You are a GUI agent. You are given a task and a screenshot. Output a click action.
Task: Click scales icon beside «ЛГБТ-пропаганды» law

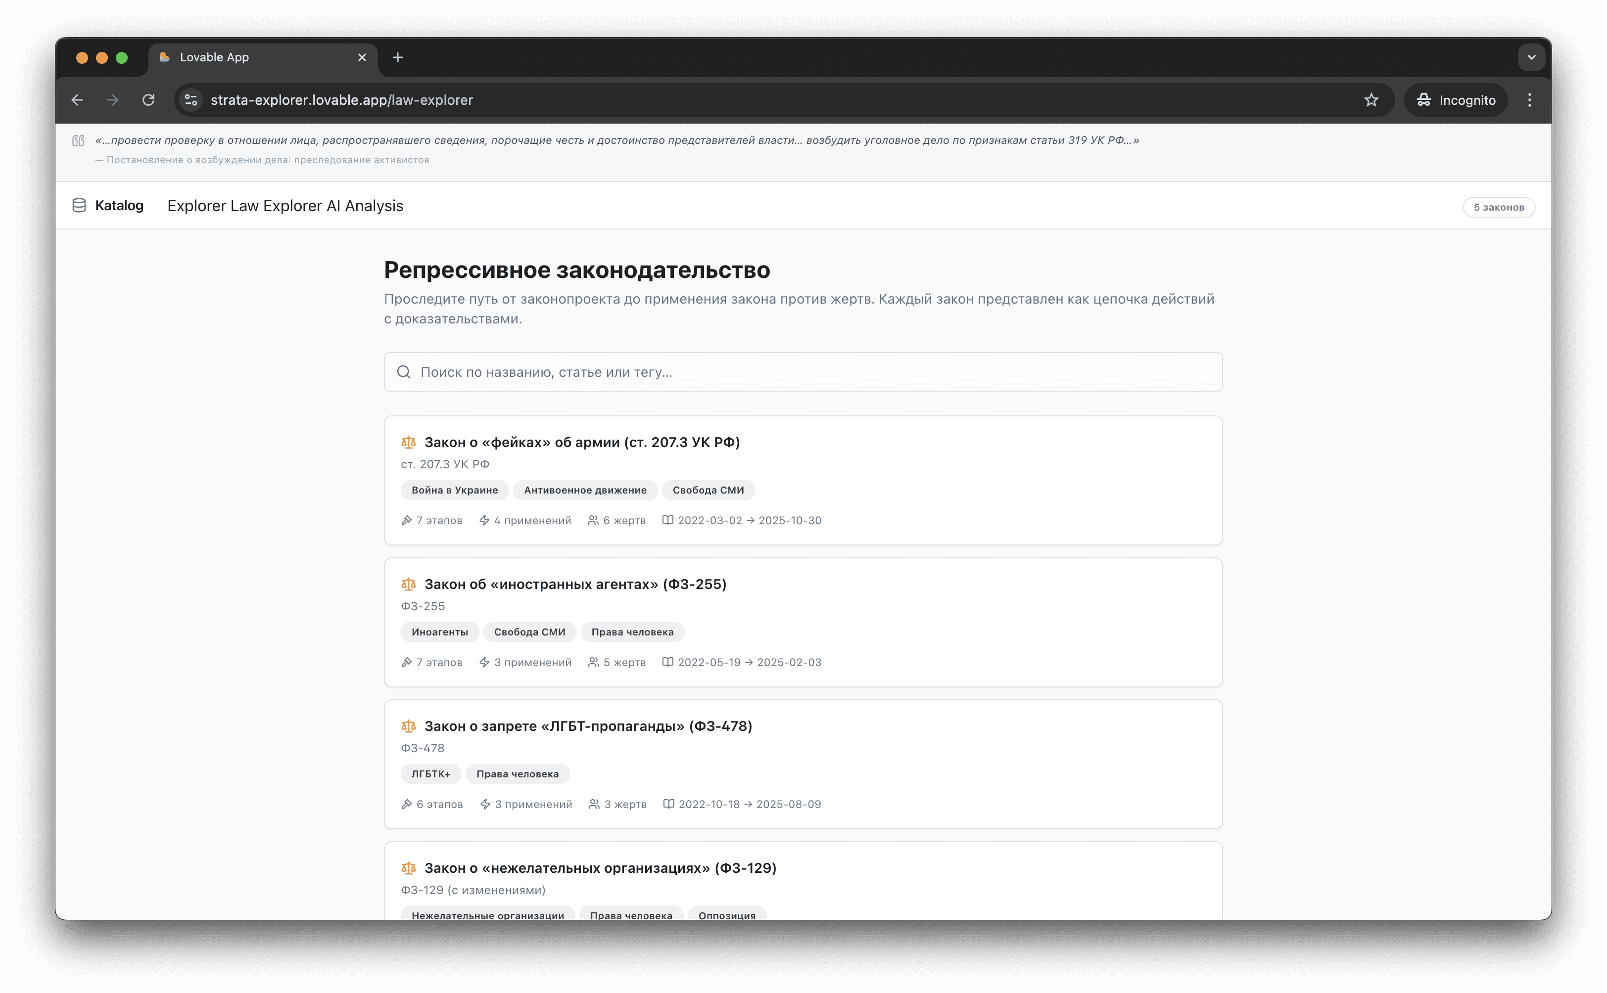tap(409, 726)
